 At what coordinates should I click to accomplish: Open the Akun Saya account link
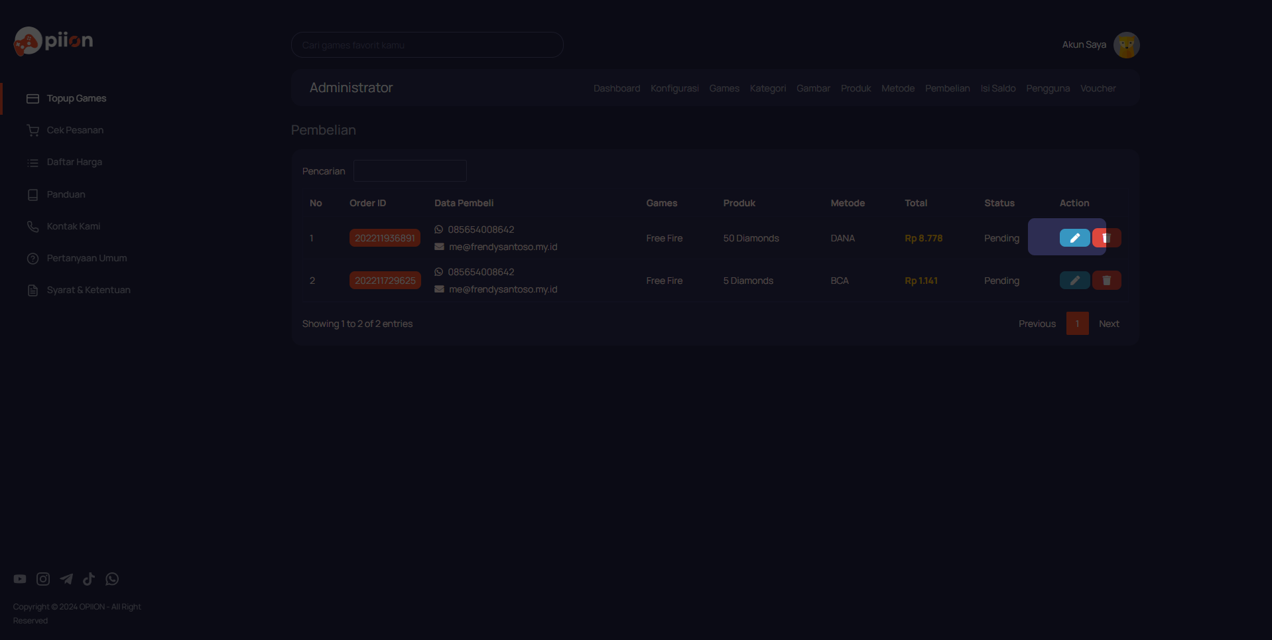tap(1084, 44)
